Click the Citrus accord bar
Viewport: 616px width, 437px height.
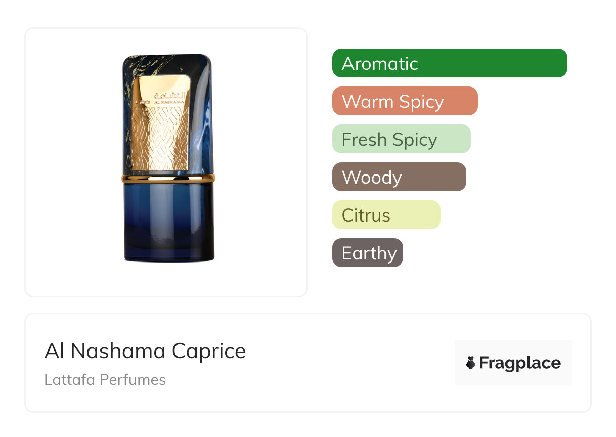click(x=386, y=215)
